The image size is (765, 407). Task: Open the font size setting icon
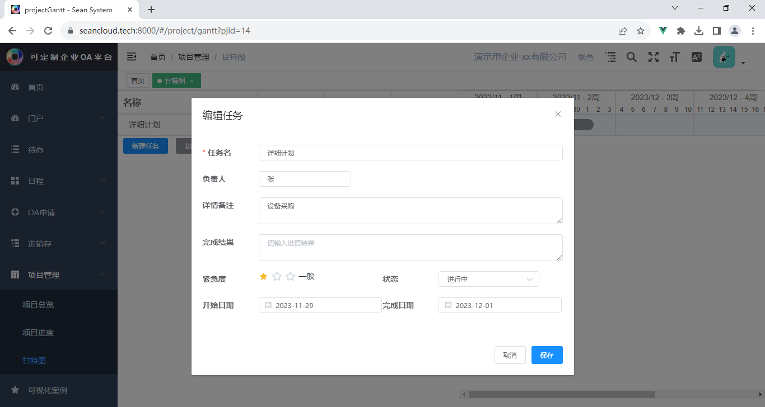[675, 57]
